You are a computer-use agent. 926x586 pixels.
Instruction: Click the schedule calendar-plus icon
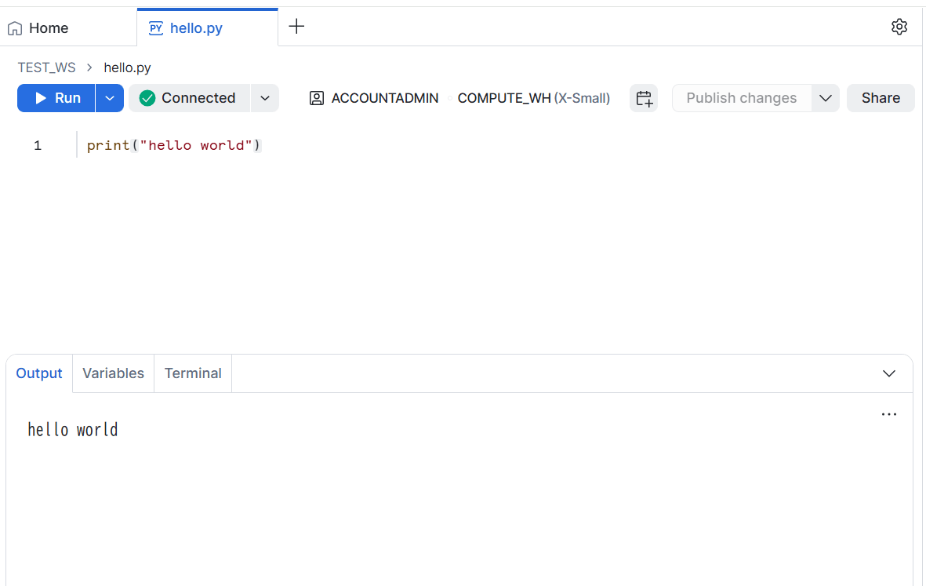coord(644,98)
